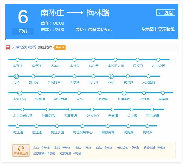Click the 乐园道 station name
This screenshot has width=183, height=164.
pyautogui.click(x=113, y=116)
